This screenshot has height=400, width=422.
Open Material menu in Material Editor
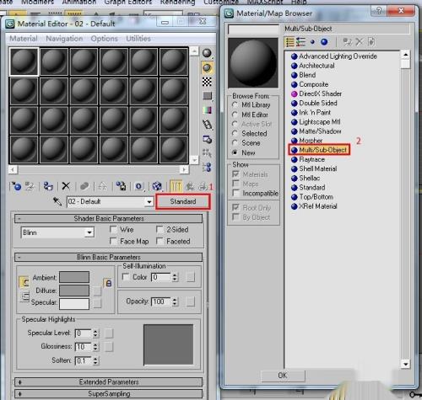(24, 39)
